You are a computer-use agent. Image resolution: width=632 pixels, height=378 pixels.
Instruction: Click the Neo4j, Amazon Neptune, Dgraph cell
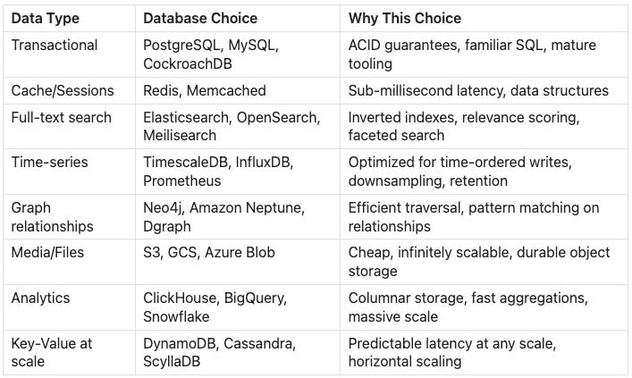point(223,217)
